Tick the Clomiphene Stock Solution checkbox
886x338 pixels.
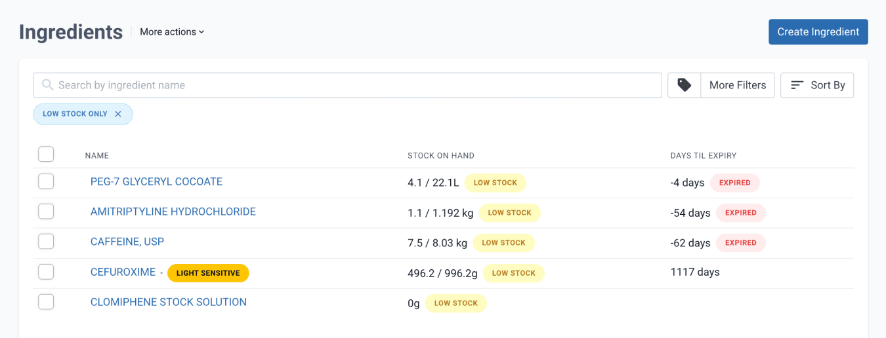[x=46, y=302]
